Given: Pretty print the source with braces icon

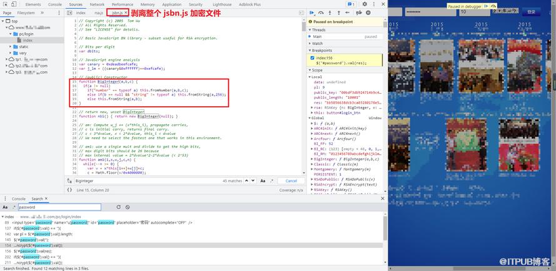Looking at the screenshot, I should click(x=69, y=190).
